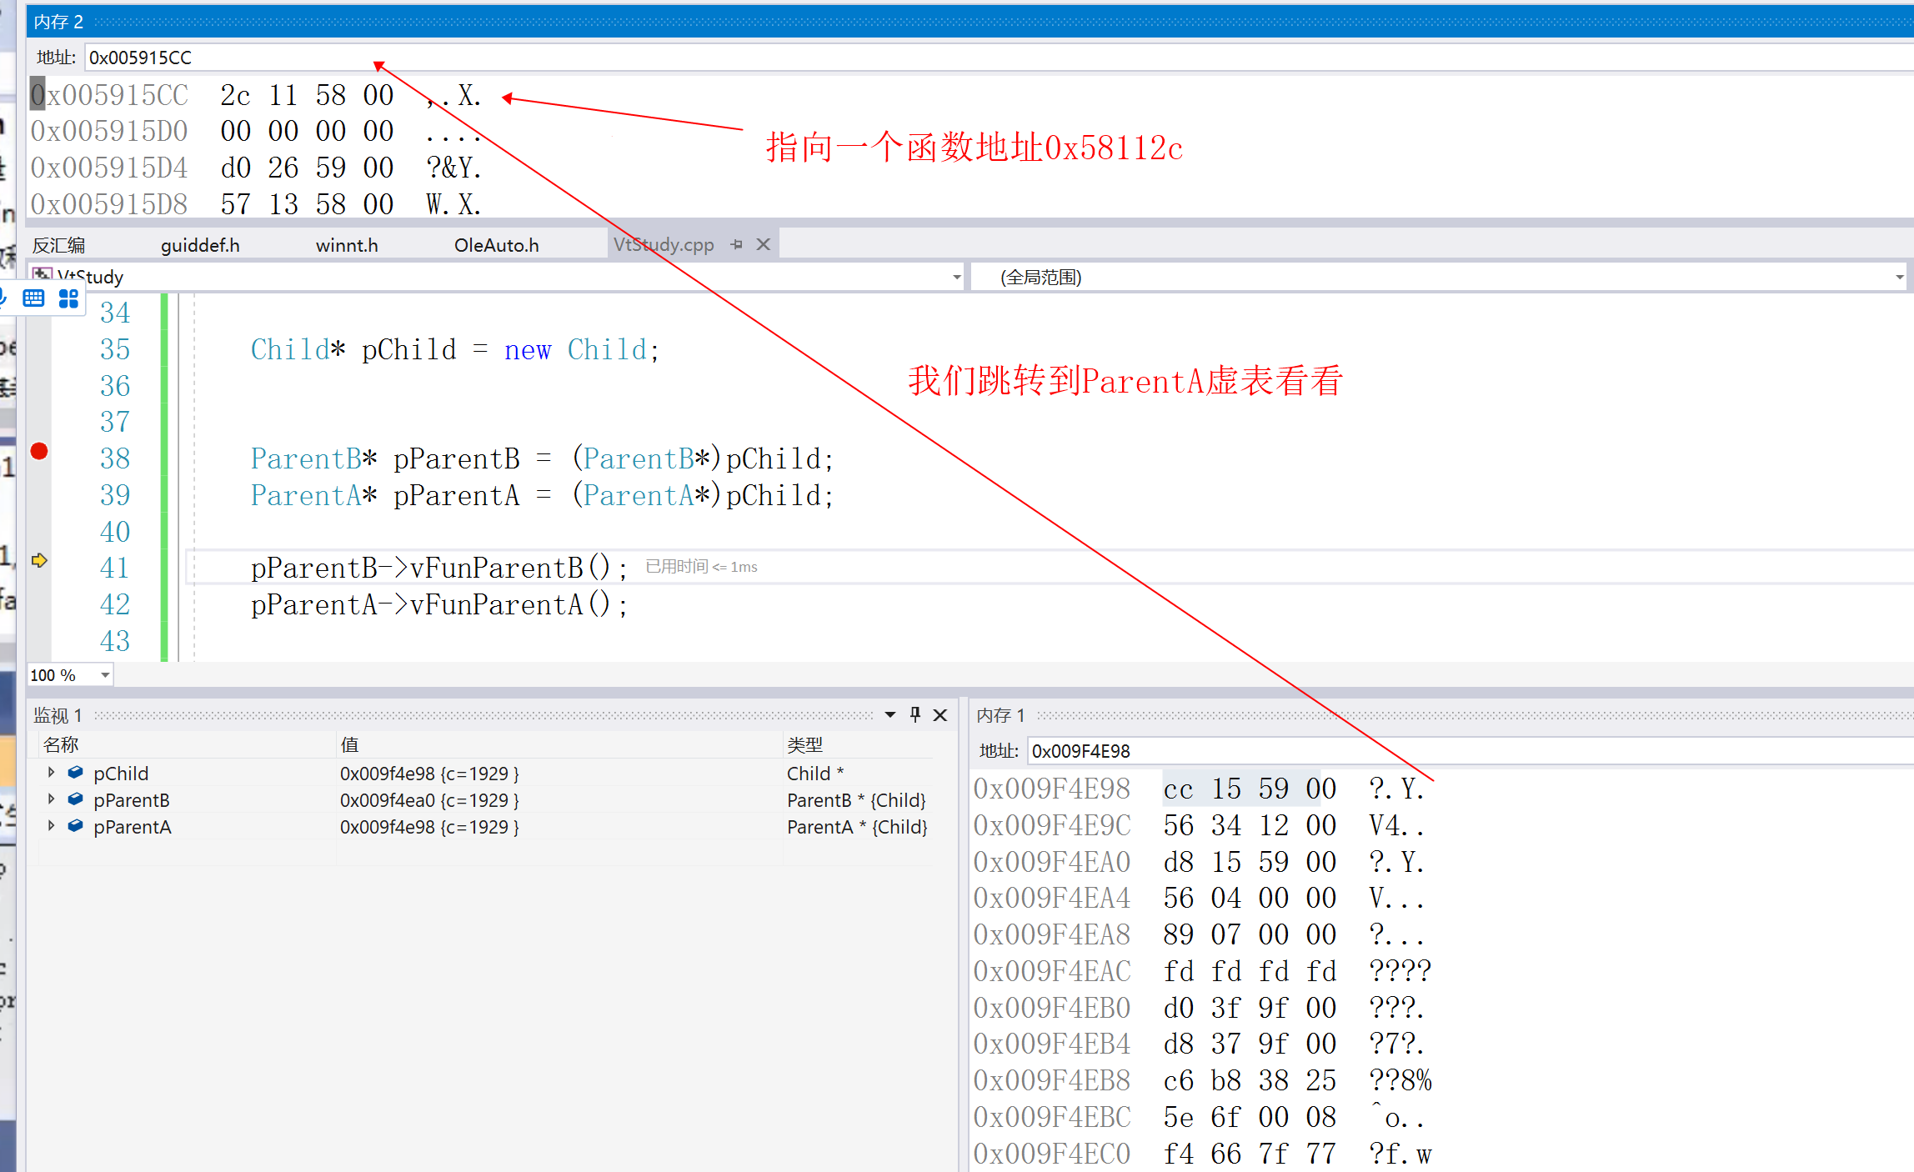The image size is (1914, 1172).
Task: Click the blue keyboard icon on the floating toolbar
Action: coord(33,298)
